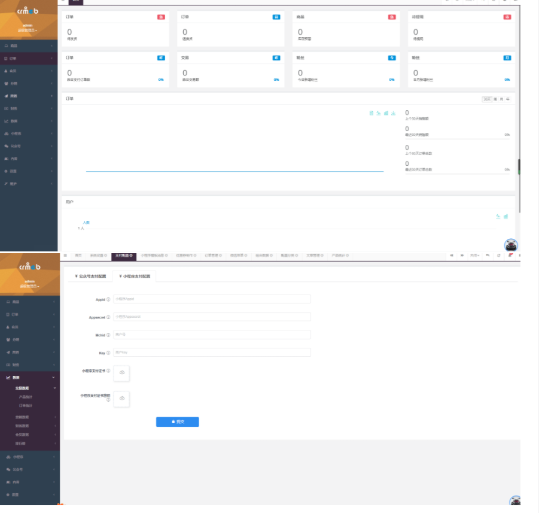Expand 营销数据 submenu
Screen dimensions: 539x513
coord(30,417)
